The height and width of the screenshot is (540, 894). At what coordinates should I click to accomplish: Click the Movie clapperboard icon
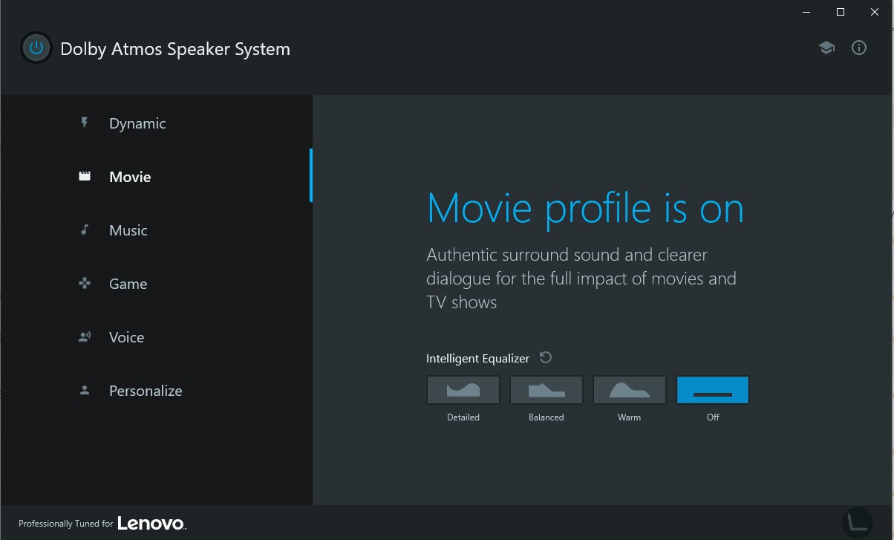click(x=85, y=177)
